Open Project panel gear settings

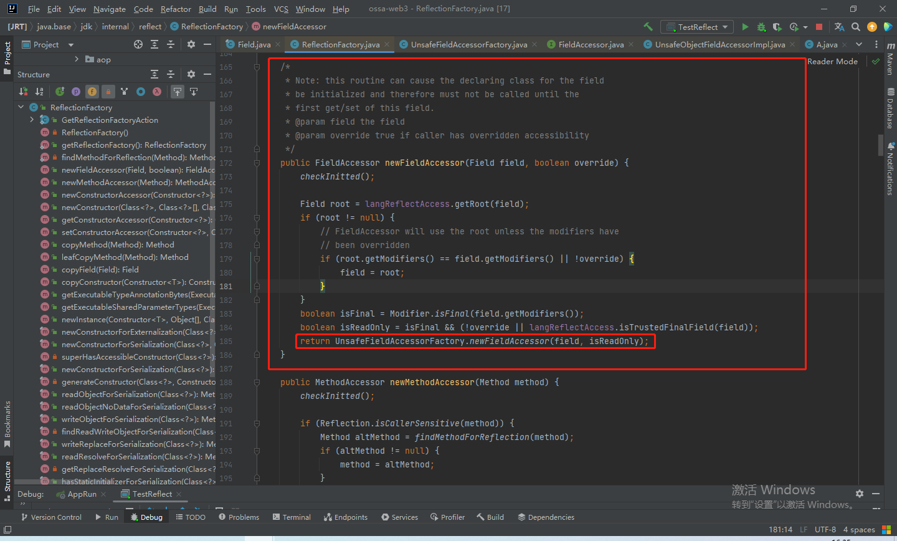coord(191,44)
